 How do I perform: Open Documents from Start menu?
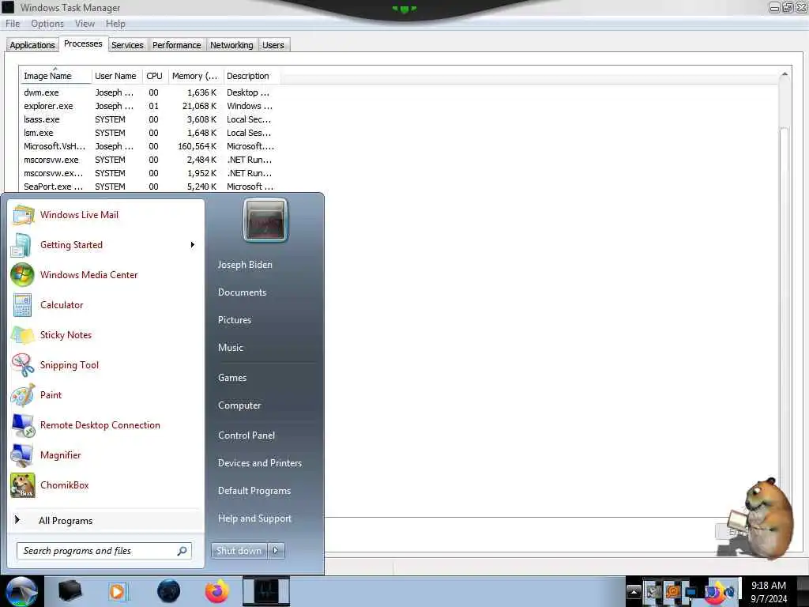point(242,292)
